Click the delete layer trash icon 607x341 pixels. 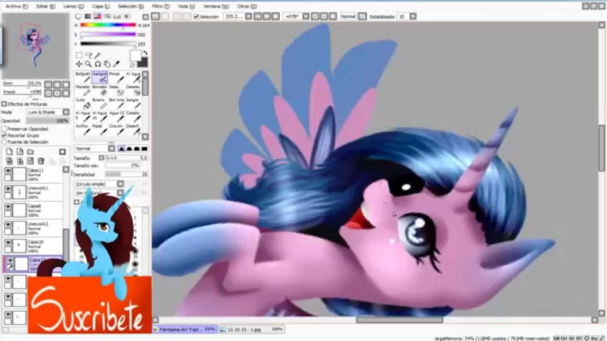(41, 162)
